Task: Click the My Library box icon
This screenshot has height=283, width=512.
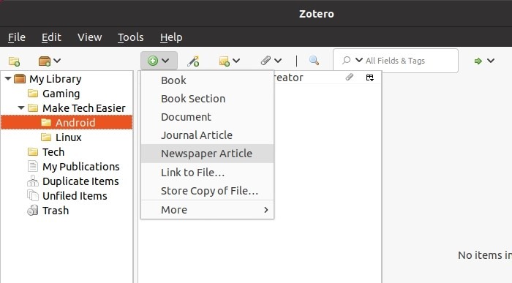Action: (x=20, y=79)
